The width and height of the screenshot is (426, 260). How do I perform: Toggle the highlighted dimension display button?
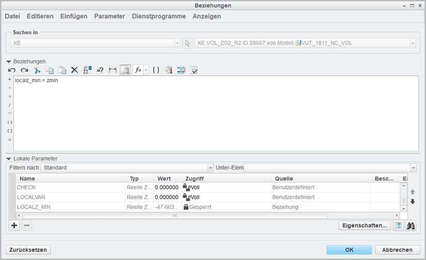pos(125,70)
